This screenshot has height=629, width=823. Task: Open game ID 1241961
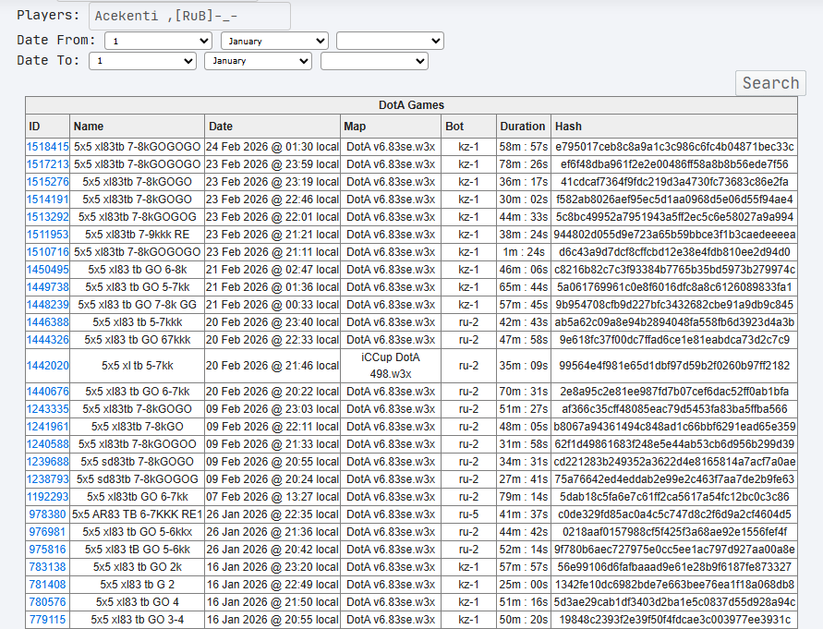click(x=48, y=427)
